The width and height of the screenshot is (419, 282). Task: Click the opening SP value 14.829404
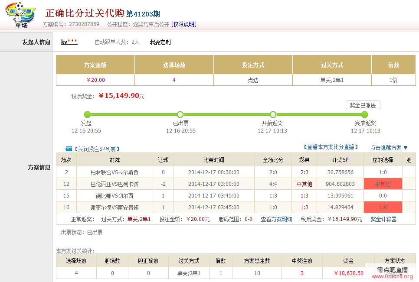click(340, 207)
